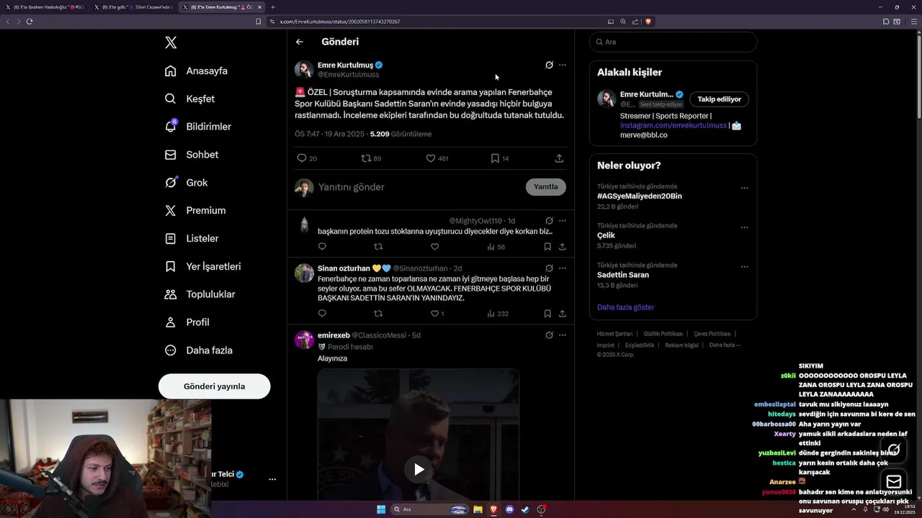Open the instagram.com/emrekurtulmuss link
This screenshot has height=518, width=922.
(673, 125)
